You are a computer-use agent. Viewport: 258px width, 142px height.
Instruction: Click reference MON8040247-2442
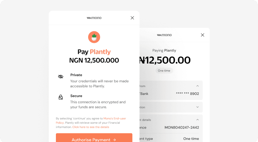point(182,127)
